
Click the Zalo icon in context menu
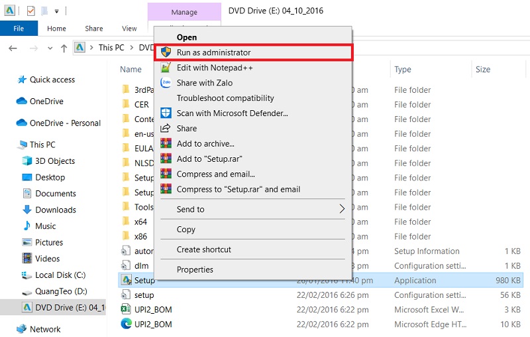[166, 82]
